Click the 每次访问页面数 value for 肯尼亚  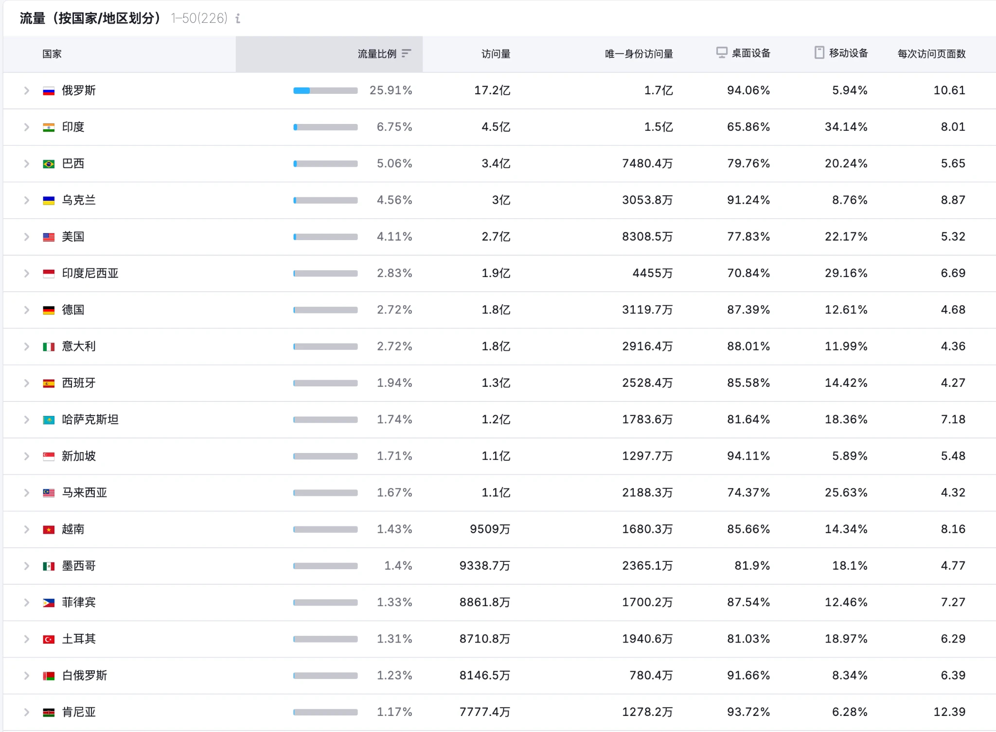coord(948,712)
